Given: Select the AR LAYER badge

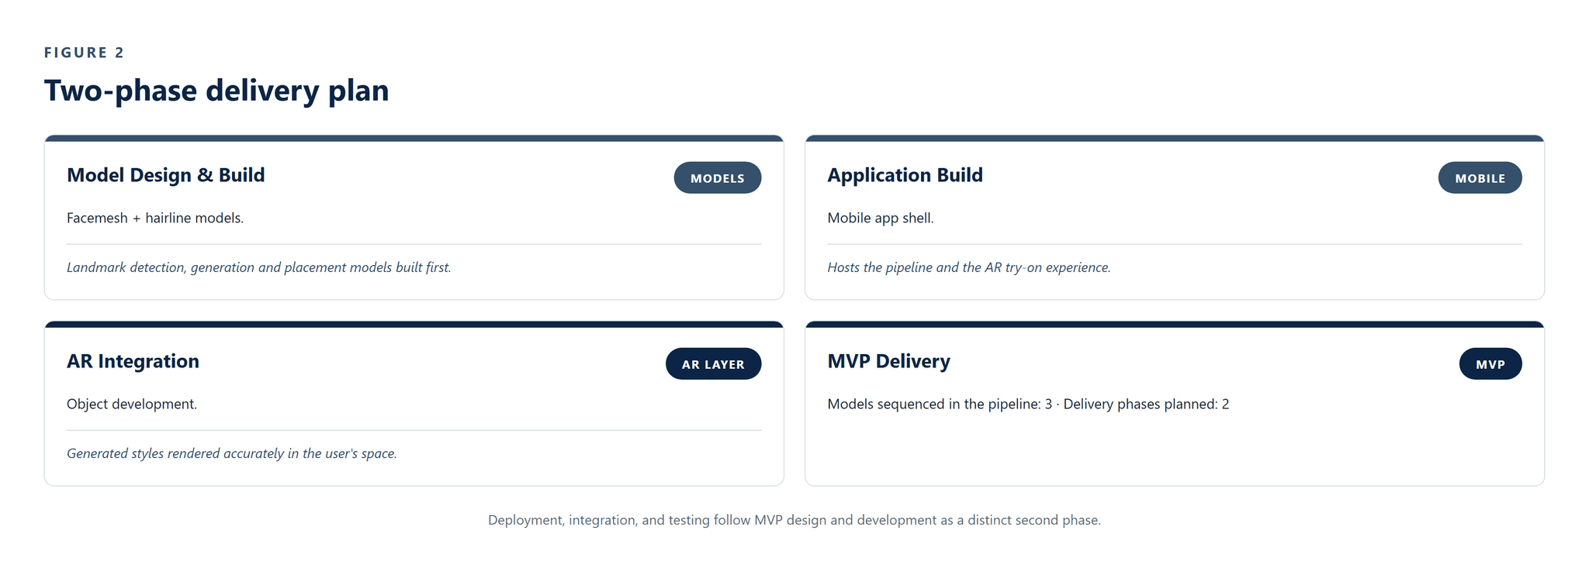Looking at the screenshot, I should click(713, 363).
